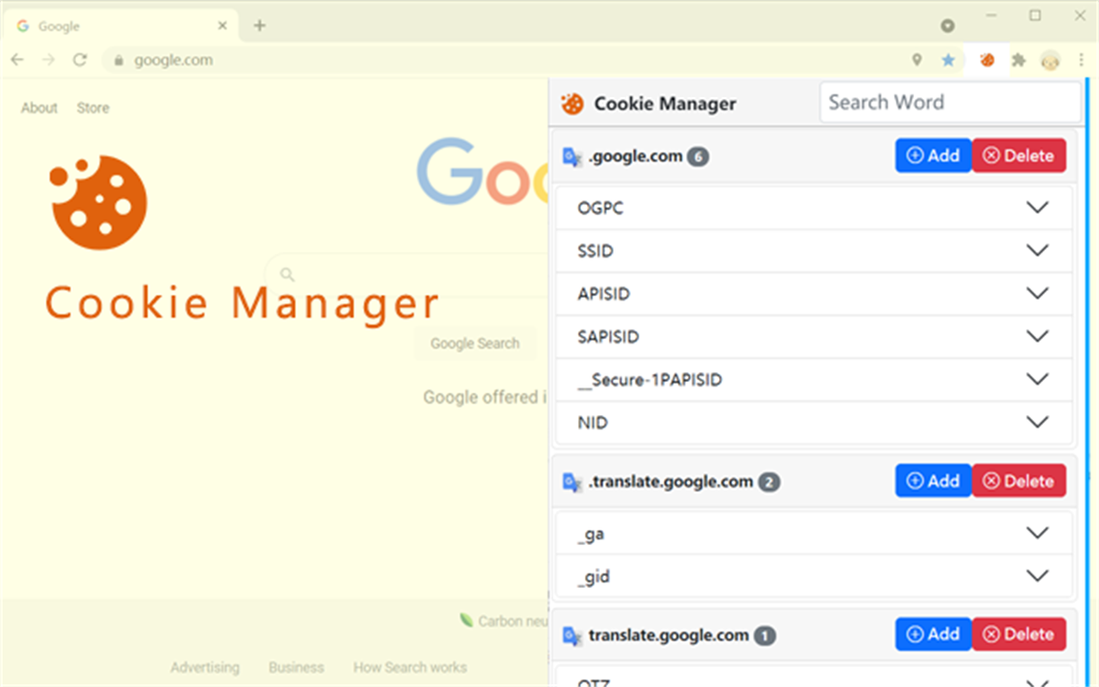The height and width of the screenshot is (687, 1099).
Task: Click the translate.google.com domain favicon
Action: pos(572,636)
